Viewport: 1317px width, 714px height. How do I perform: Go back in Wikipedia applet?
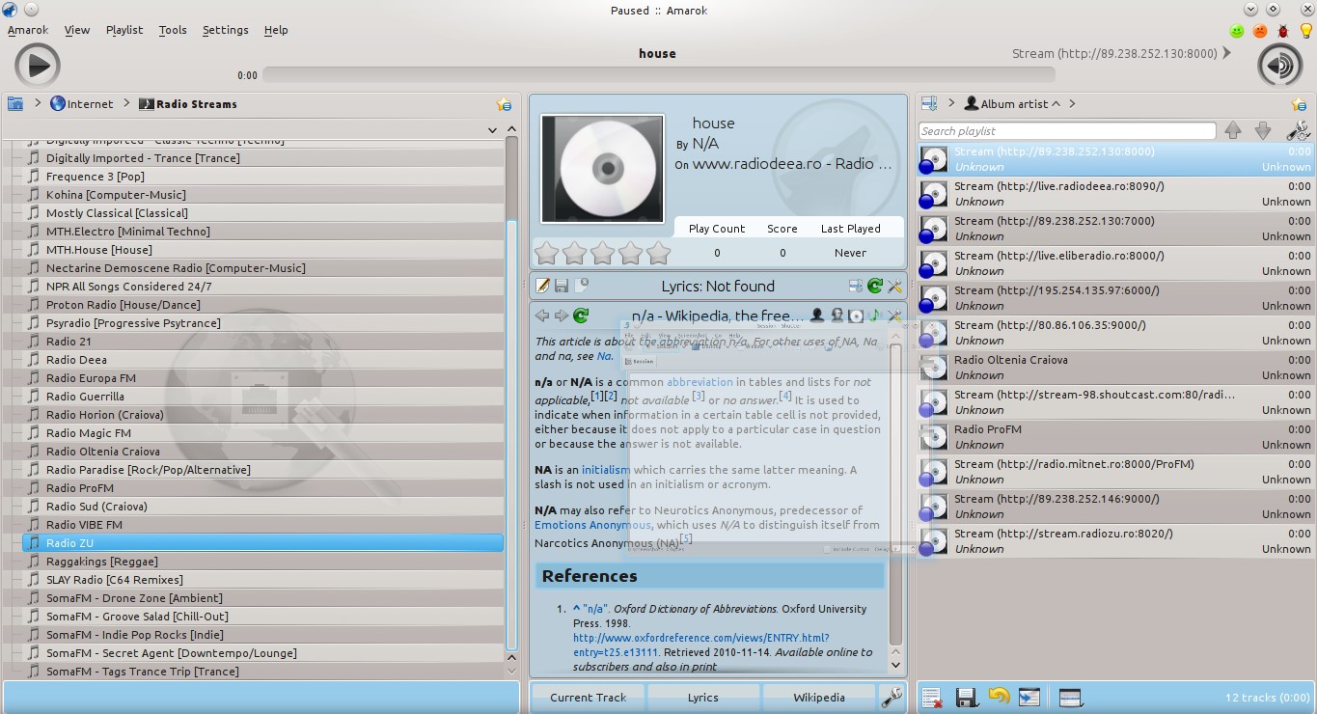point(542,316)
